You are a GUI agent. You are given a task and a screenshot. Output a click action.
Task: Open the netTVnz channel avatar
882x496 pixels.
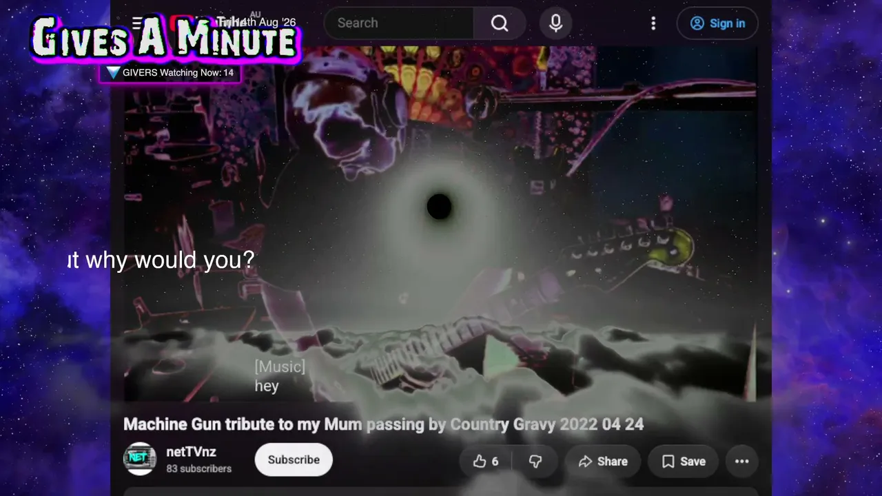coord(139,459)
